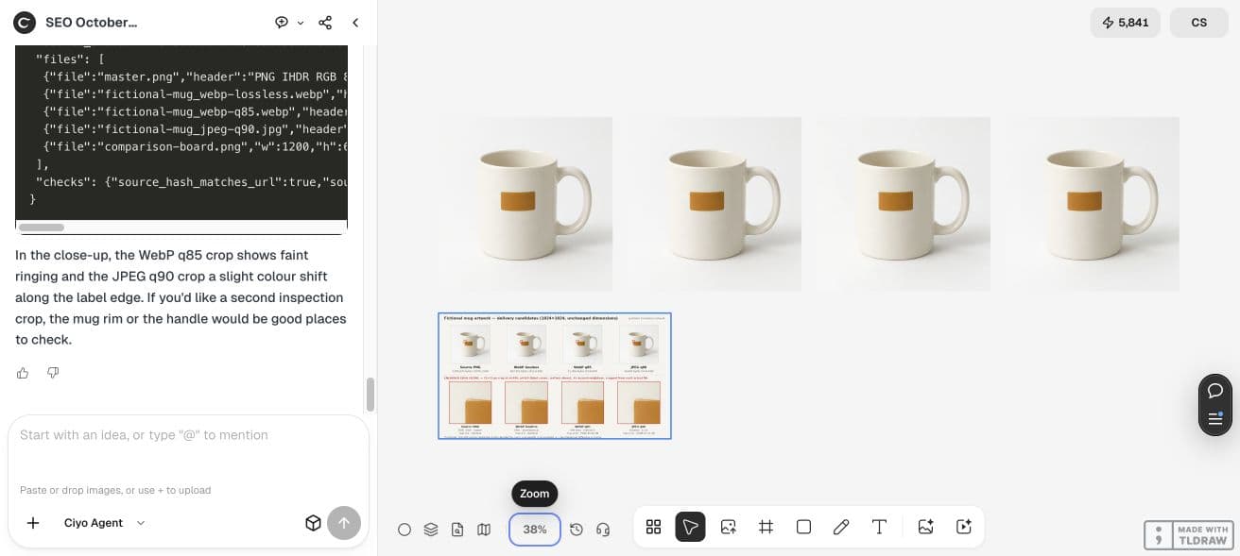Viewport: 1240px width, 556px height.
Task: Click the page search icon
Action: 457,530
